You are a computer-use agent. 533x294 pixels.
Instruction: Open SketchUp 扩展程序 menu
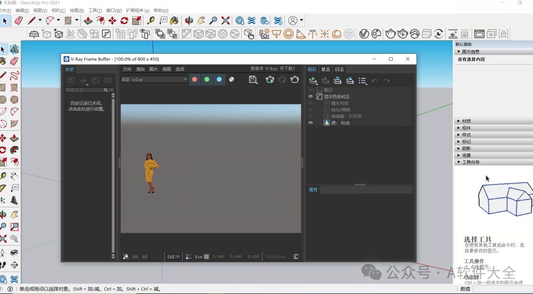(x=137, y=10)
